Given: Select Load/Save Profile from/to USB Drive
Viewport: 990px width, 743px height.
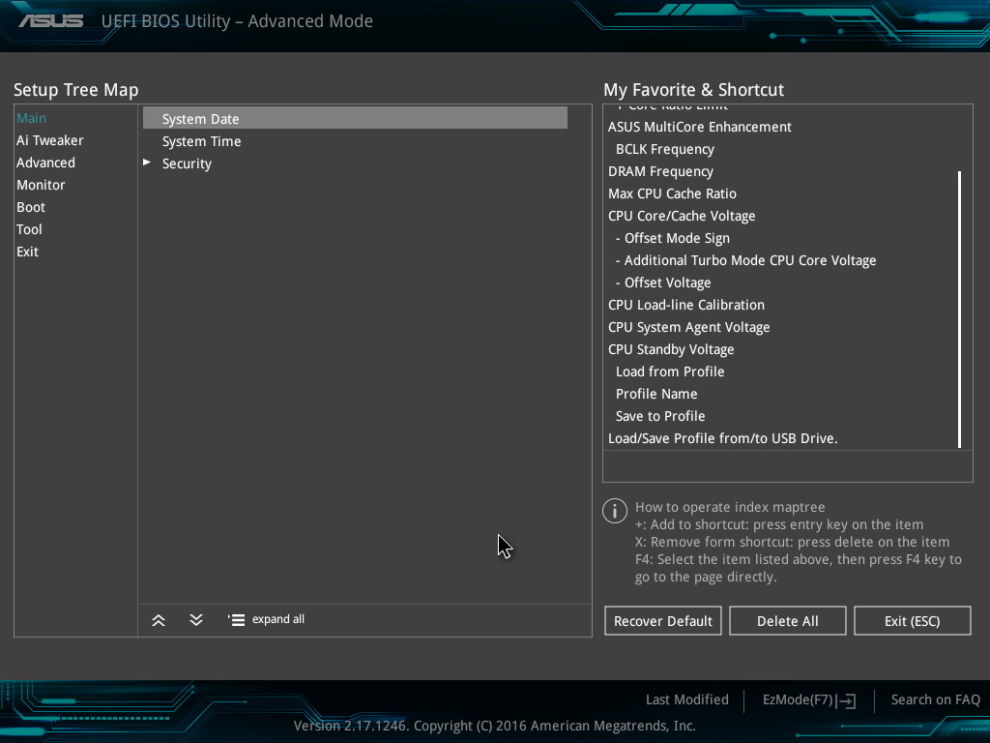Looking at the screenshot, I should click(723, 438).
